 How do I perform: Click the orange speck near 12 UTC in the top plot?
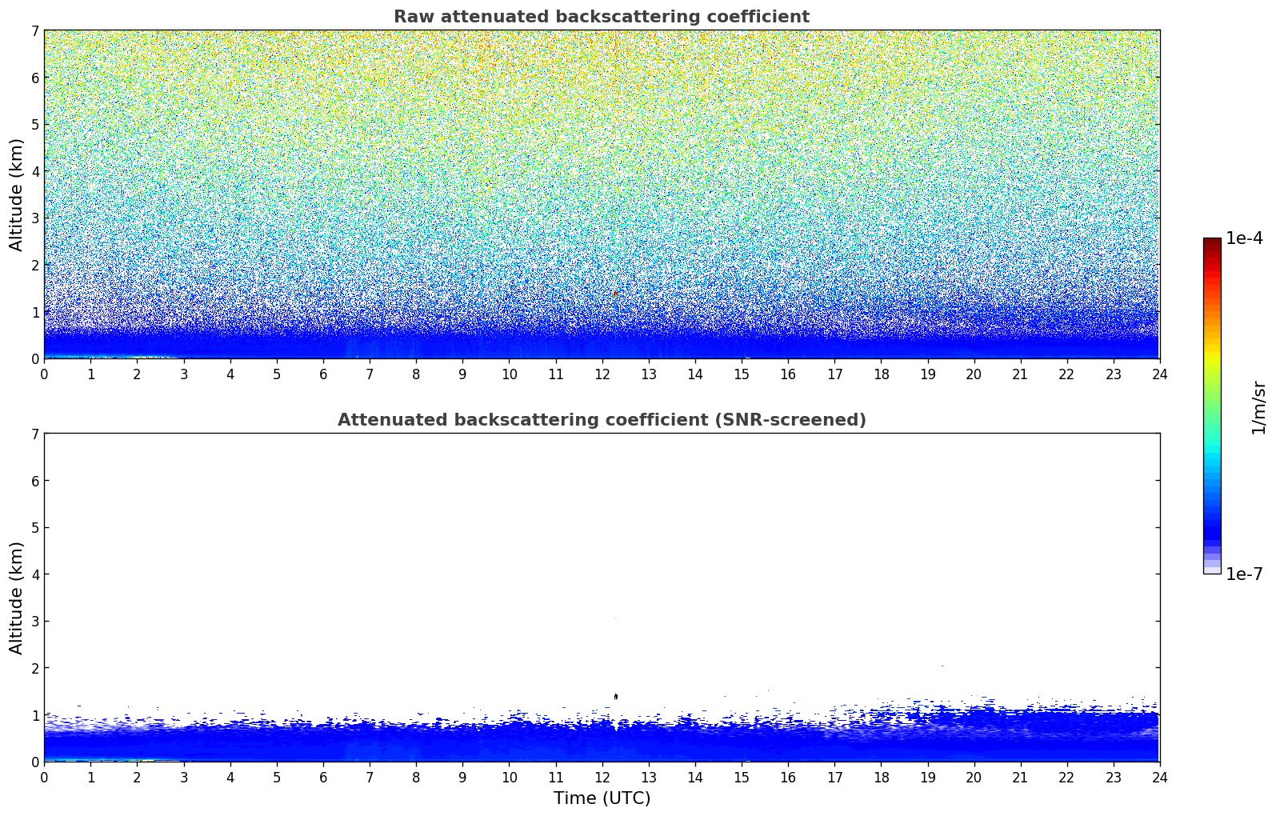[615, 294]
